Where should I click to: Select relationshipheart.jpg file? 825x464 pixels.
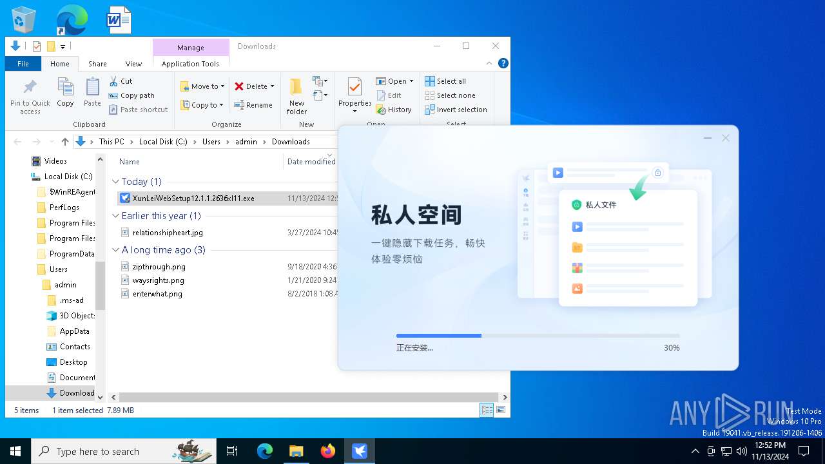click(x=168, y=233)
